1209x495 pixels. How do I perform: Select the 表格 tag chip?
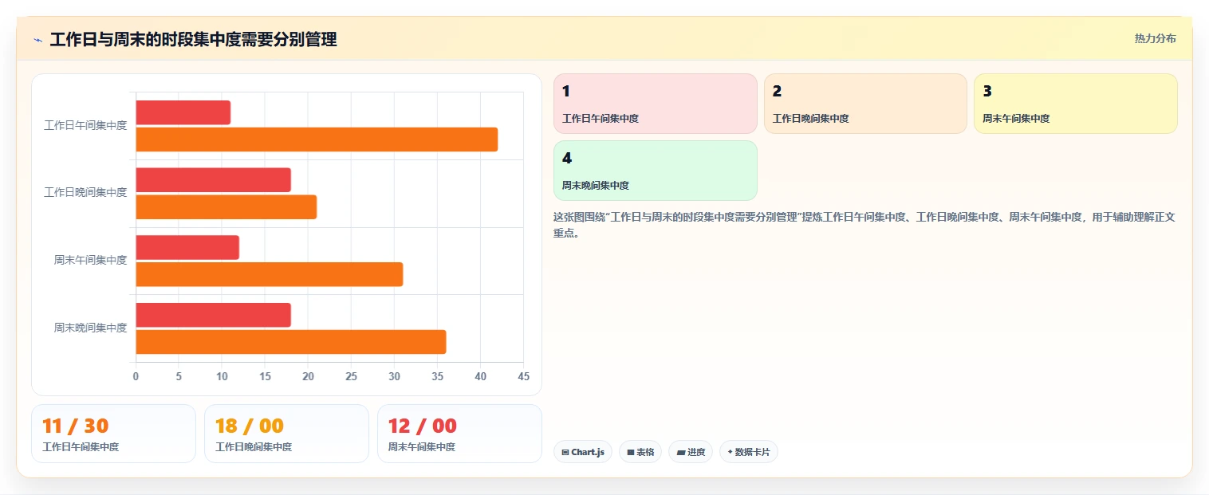point(640,452)
